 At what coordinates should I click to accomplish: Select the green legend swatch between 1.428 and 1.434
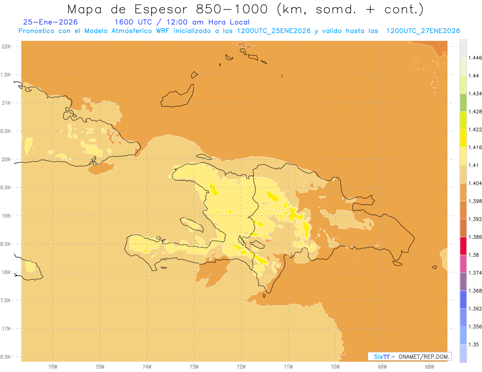click(x=463, y=103)
